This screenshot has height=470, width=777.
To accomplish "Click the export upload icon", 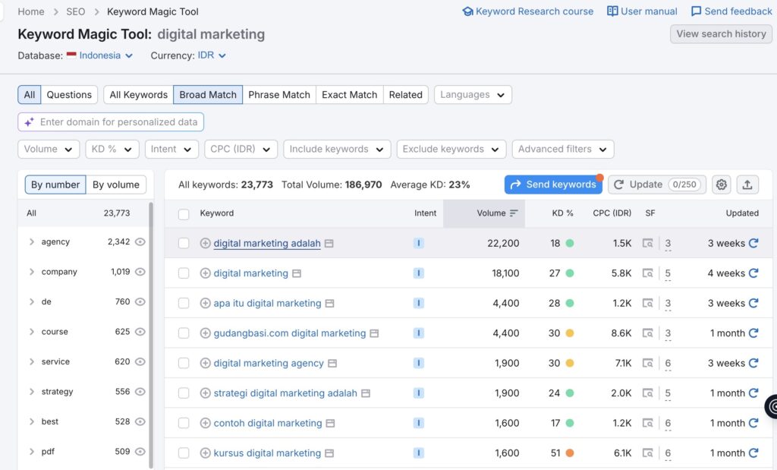I will (747, 185).
